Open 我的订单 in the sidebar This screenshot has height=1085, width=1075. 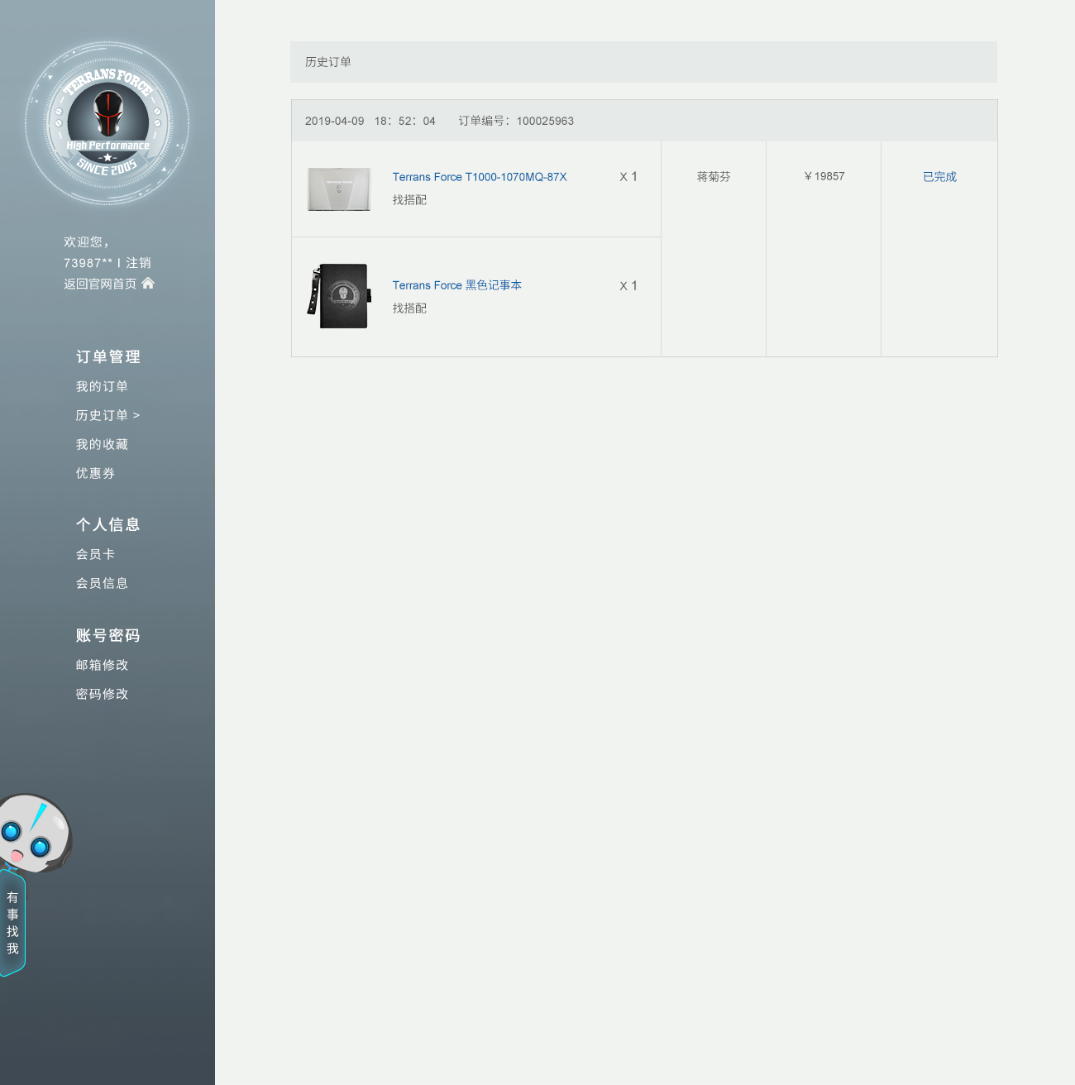pos(102,386)
